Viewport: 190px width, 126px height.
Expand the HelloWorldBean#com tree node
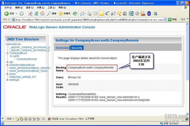[7, 65]
